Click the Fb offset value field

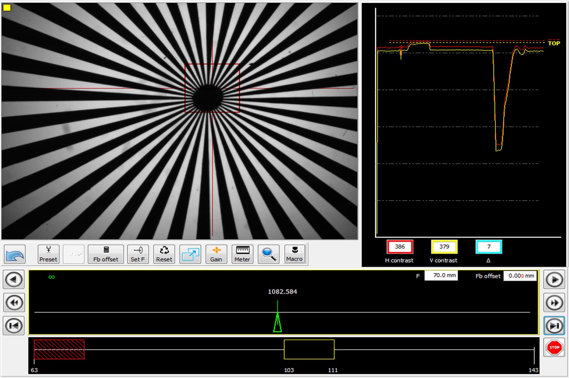point(520,276)
